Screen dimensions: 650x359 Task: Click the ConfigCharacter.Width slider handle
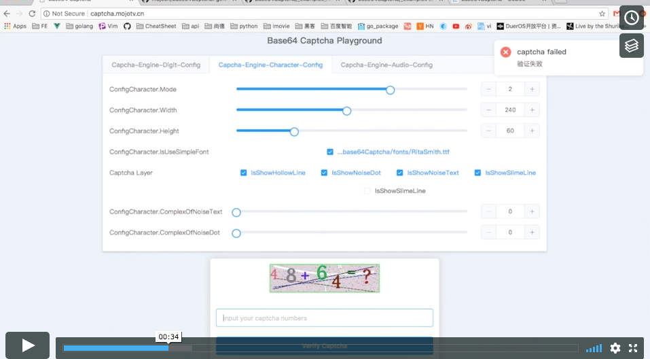click(346, 111)
